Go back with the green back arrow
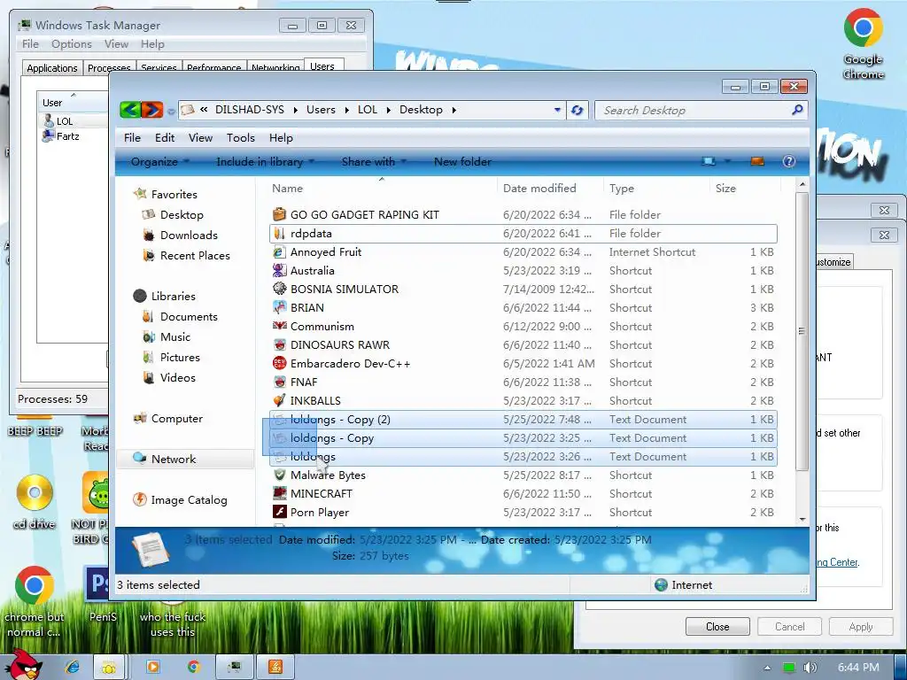907x680 pixels. coord(130,109)
